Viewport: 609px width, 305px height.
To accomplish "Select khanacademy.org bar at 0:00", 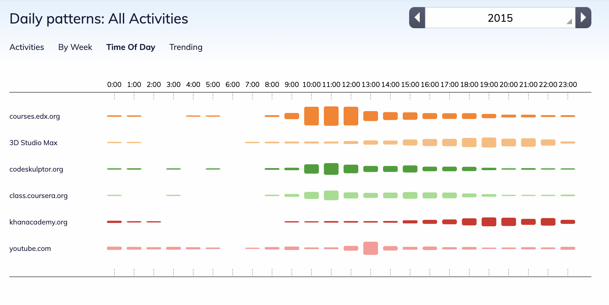I will (114, 222).
